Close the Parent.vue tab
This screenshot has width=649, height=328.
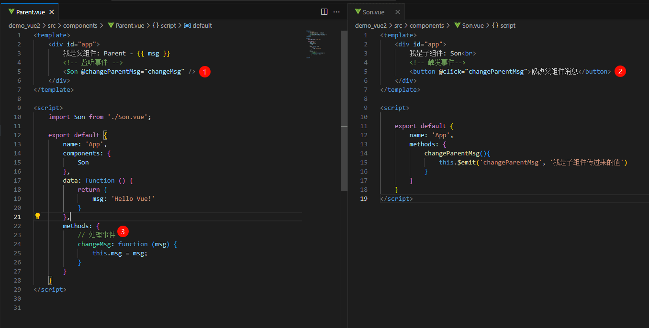52,12
